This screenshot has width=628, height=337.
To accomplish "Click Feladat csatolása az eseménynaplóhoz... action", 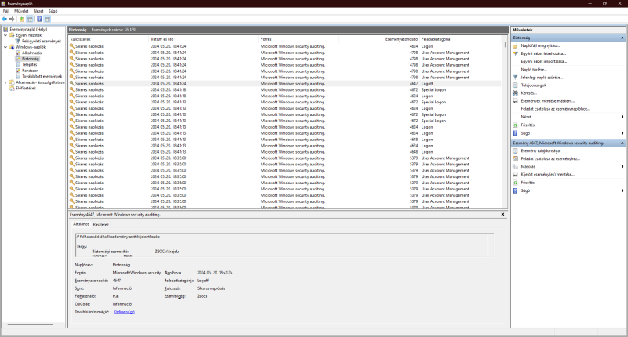I will 556,109.
